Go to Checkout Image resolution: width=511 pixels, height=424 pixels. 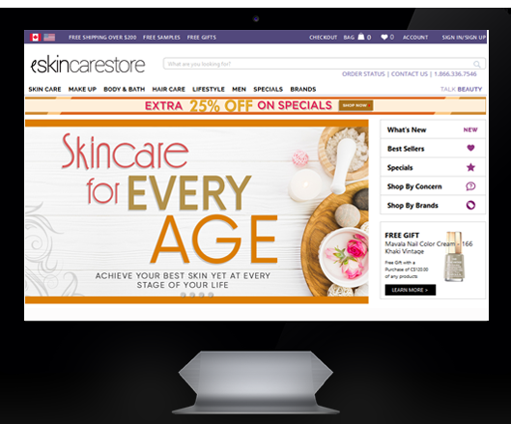323,38
